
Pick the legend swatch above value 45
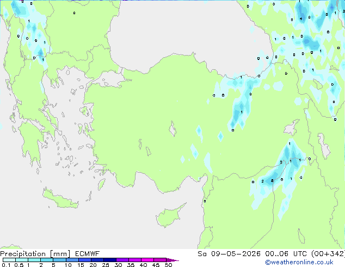160,260
